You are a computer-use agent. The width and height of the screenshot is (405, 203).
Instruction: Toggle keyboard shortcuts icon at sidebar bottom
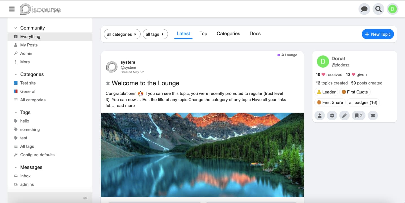pos(85,198)
